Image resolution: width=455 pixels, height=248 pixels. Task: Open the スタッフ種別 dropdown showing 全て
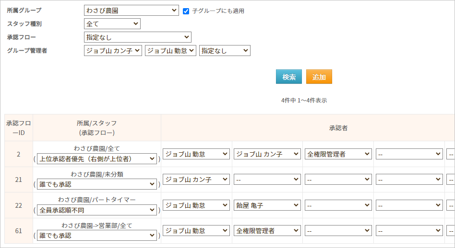[x=112, y=23]
